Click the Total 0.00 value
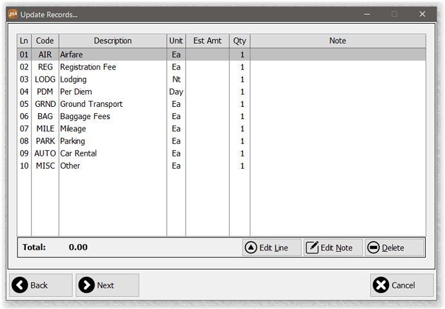Screen dimensions: 445x309 point(78,247)
